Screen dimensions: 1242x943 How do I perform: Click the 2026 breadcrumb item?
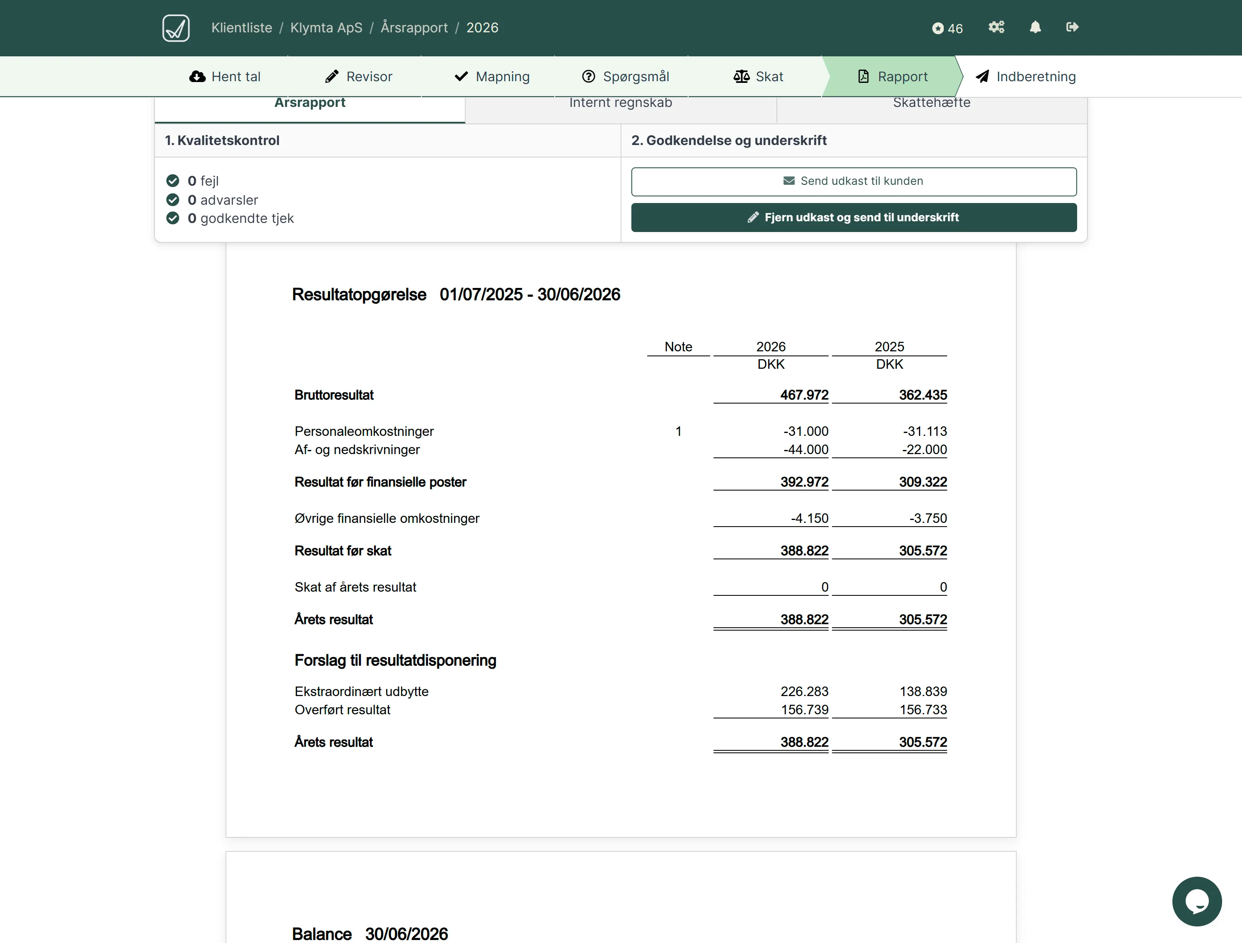click(x=482, y=27)
